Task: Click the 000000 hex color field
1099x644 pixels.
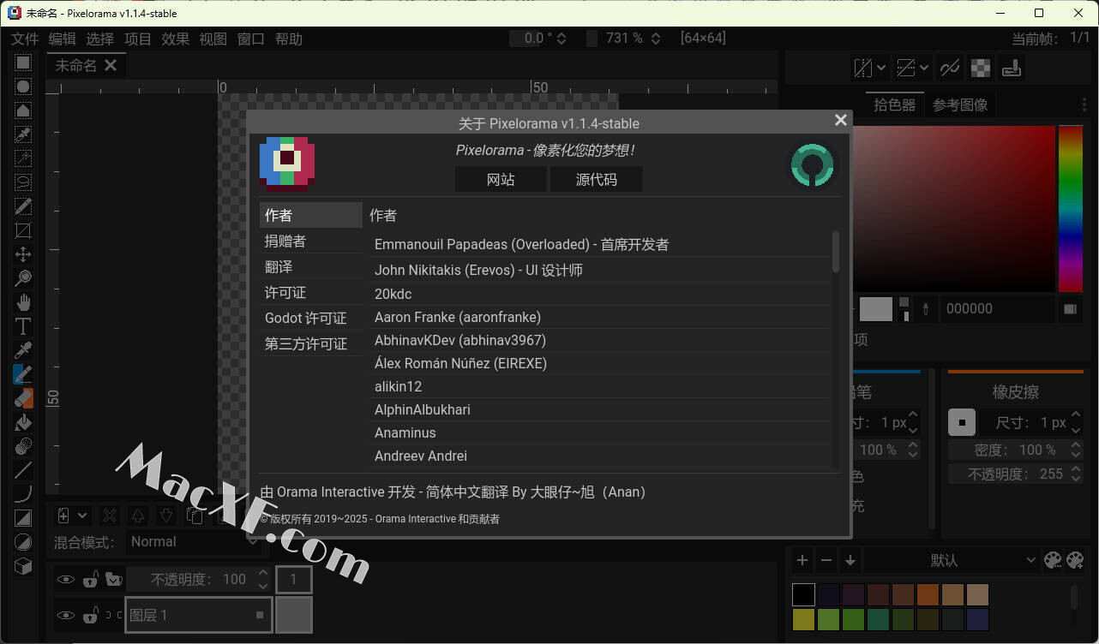Action: tap(998, 309)
